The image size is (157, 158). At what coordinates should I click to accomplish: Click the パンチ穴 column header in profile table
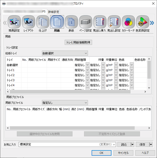click(x=145, y=109)
